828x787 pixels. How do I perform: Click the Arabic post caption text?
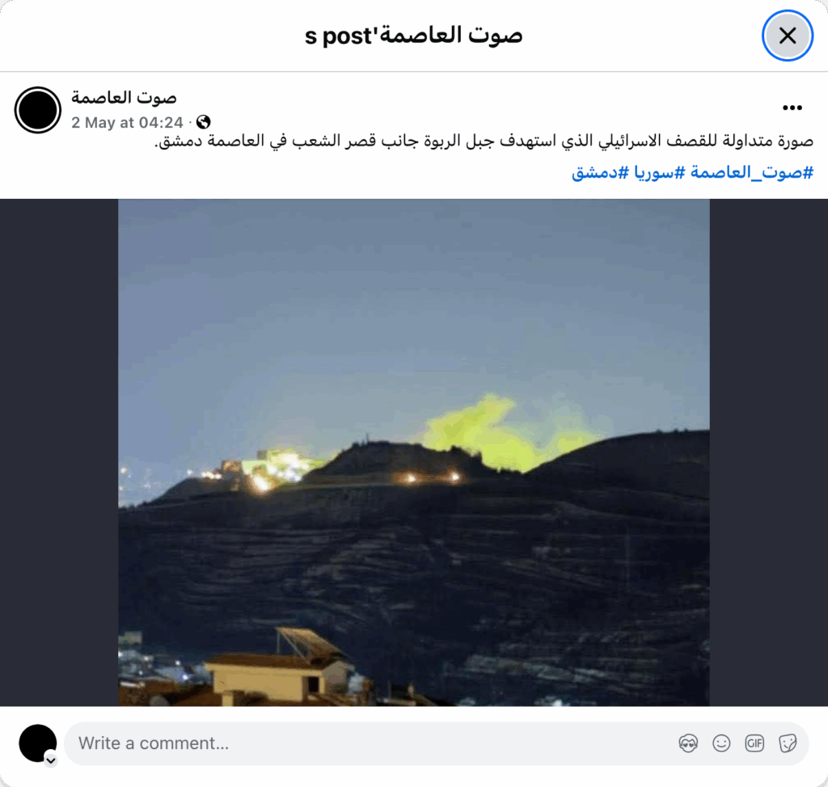click(x=484, y=141)
